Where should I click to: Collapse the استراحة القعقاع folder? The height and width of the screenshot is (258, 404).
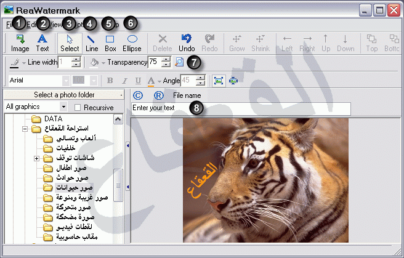25,129
